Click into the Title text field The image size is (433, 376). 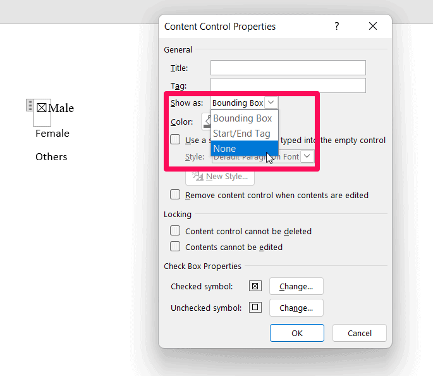tap(288, 68)
